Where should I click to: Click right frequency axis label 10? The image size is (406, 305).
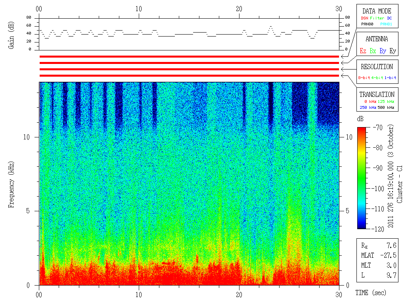(349, 137)
